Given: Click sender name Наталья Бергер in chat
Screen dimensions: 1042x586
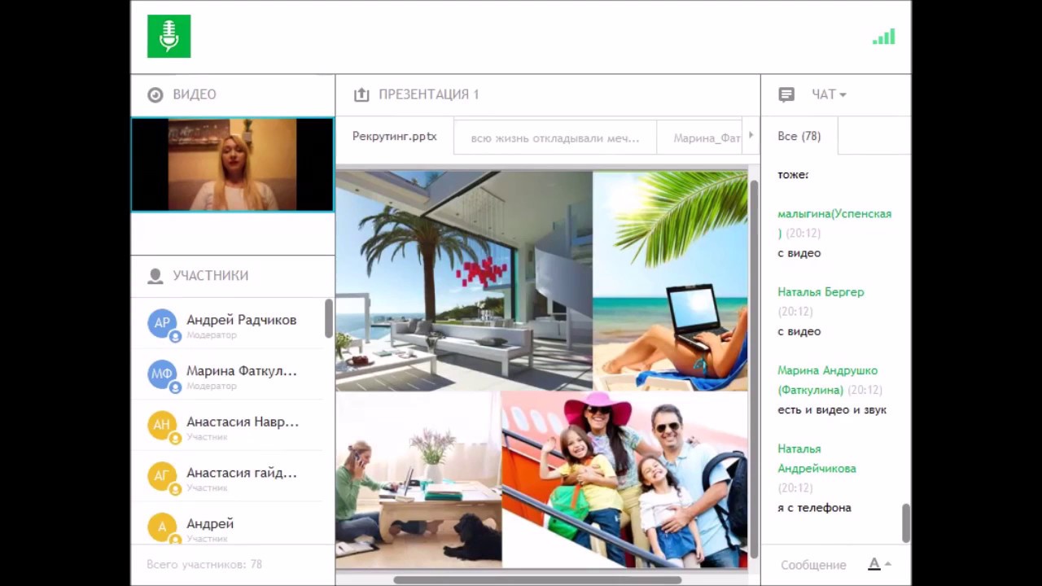Looking at the screenshot, I should click(821, 292).
